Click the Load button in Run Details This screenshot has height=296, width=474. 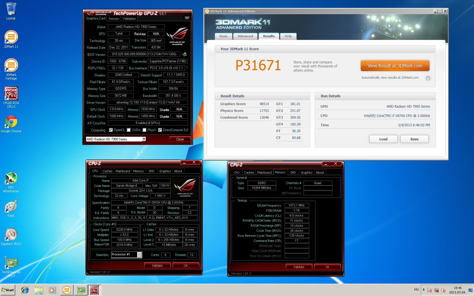(383, 139)
